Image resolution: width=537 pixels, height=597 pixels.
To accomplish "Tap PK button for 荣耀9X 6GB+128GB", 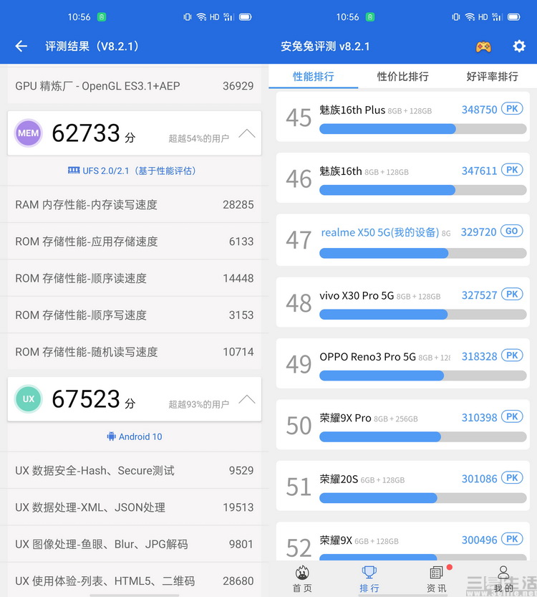I will pos(512,539).
